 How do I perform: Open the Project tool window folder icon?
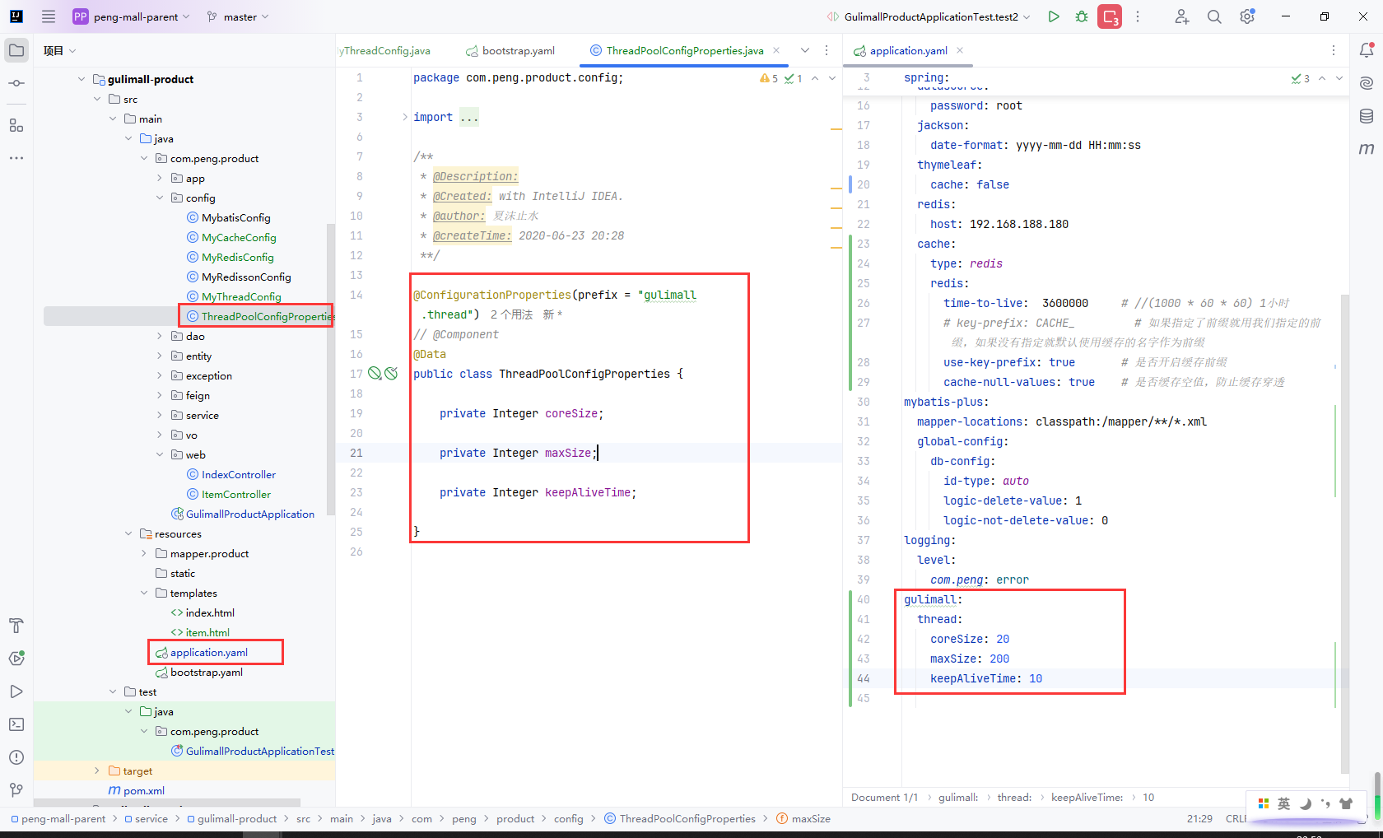click(16, 50)
